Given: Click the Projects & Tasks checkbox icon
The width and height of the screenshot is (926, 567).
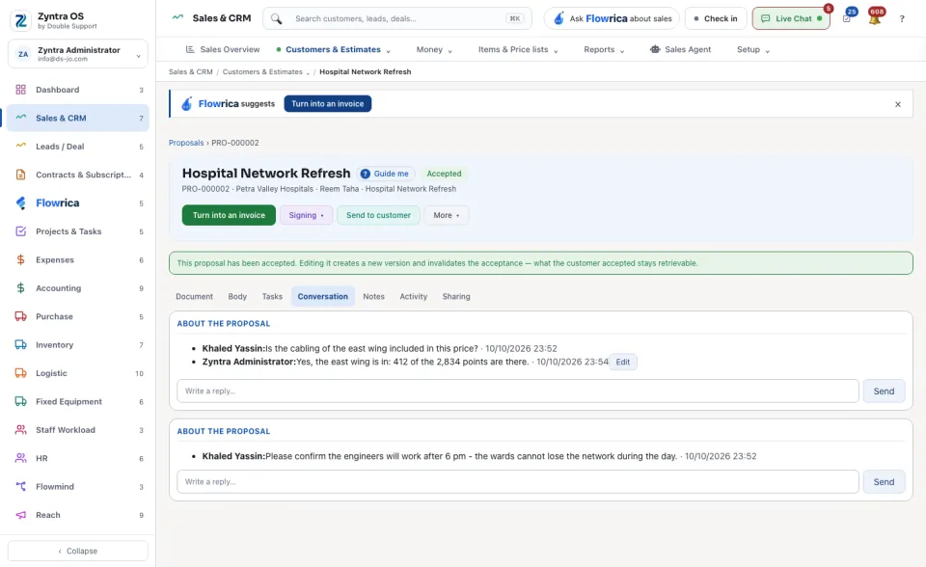Looking at the screenshot, I should pos(20,231).
